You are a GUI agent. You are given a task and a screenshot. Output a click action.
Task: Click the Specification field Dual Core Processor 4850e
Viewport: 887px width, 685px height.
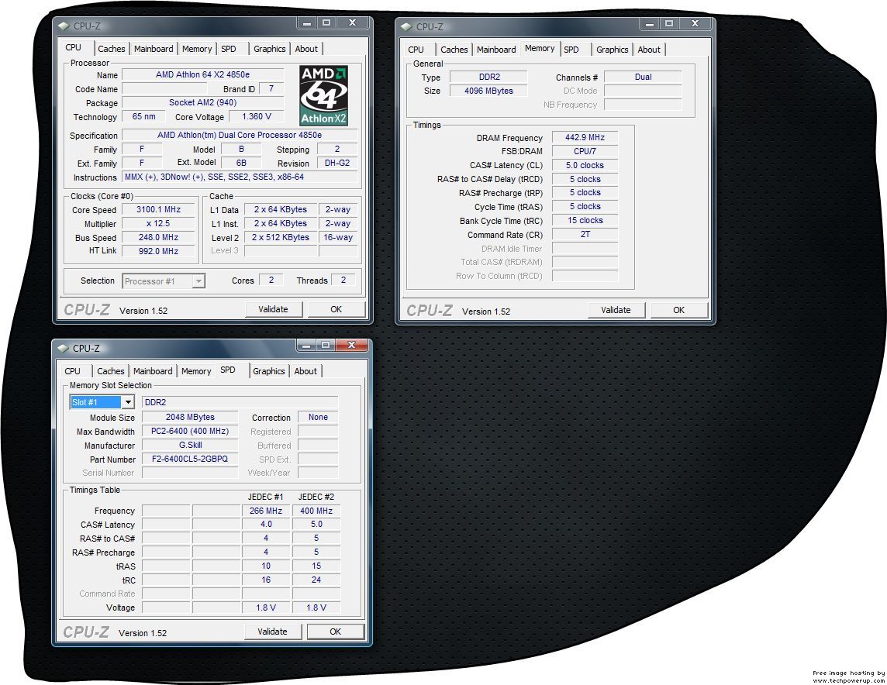240,135
